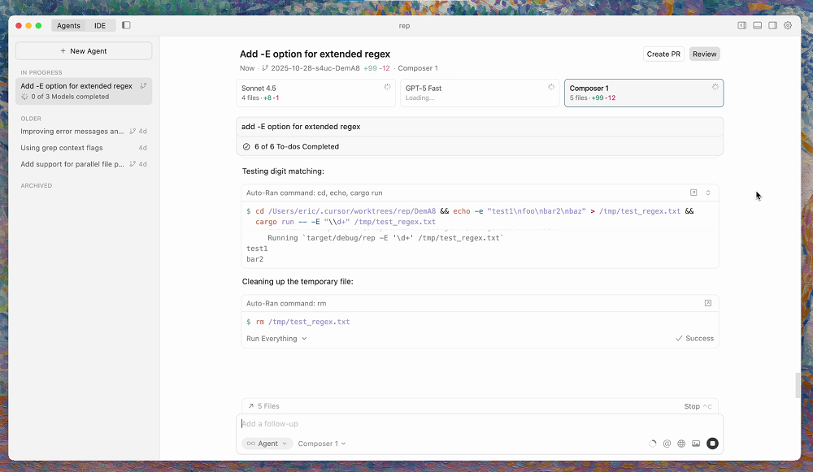Select the Sonnet 4.5 model tab
The height and width of the screenshot is (472, 813).
[x=315, y=93]
